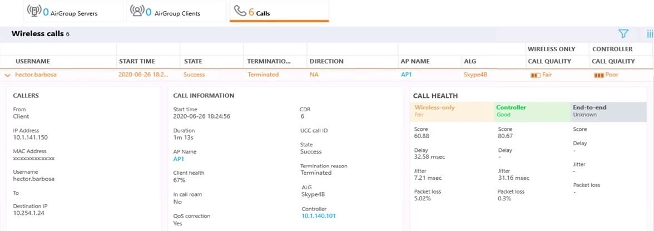
Task: Click the phone Calls icon
Action: [240, 11]
